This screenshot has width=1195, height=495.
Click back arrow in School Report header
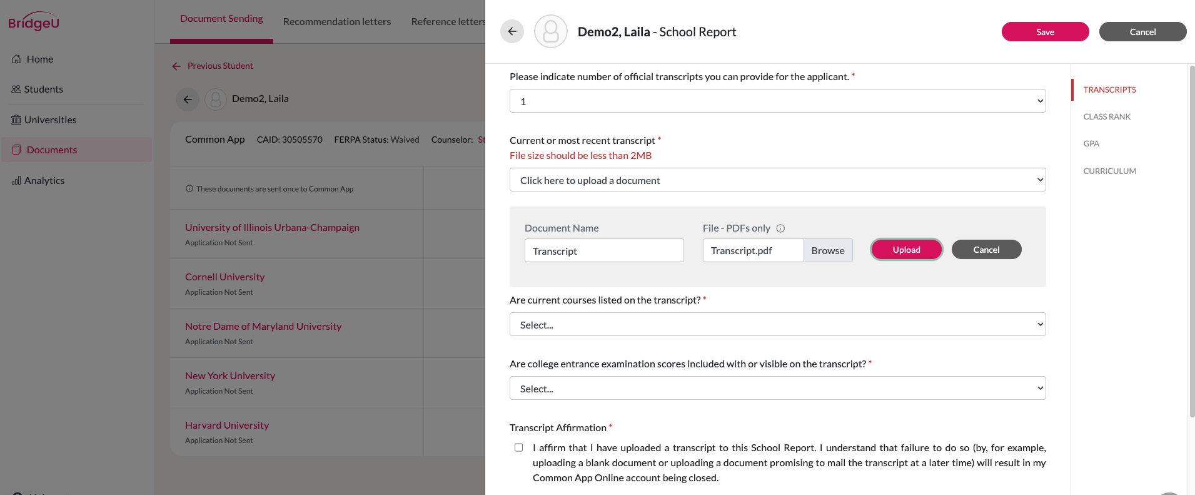click(512, 31)
